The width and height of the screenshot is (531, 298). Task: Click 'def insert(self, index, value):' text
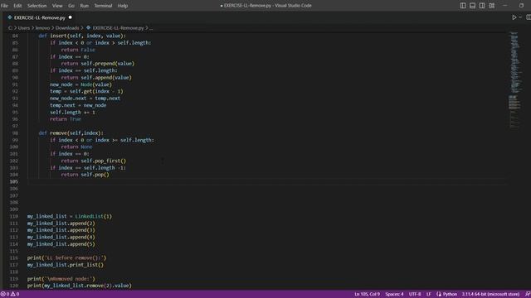click(82, 36)
